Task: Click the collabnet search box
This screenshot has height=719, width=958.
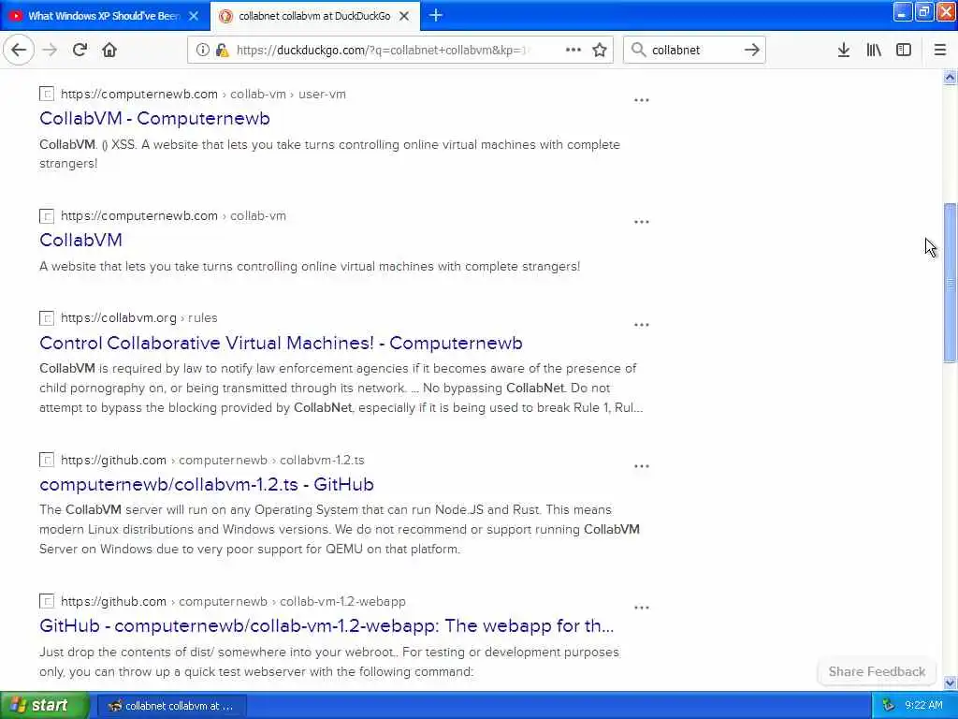Action: pos(693,51)
